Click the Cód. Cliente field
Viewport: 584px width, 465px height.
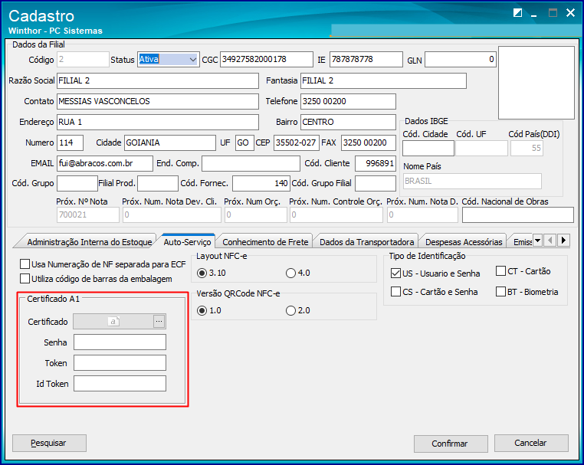pos(376,163)
